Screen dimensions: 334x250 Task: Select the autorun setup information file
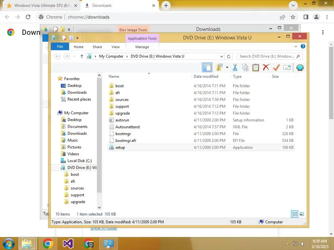pyautogui.click(x=201, y=120)
